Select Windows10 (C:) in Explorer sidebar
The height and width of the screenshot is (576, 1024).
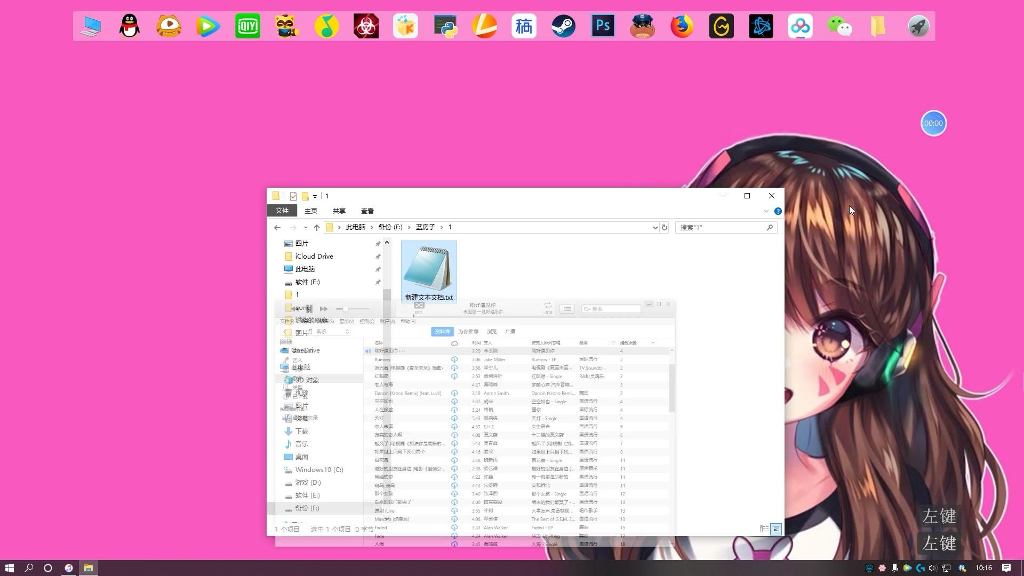pos(319,470)
